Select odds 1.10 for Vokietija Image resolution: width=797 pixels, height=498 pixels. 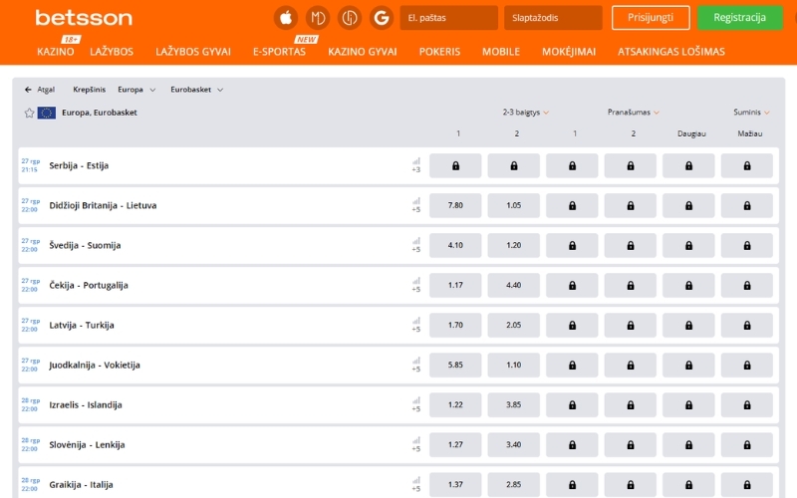pyautogui.click(x=513, y=366)
